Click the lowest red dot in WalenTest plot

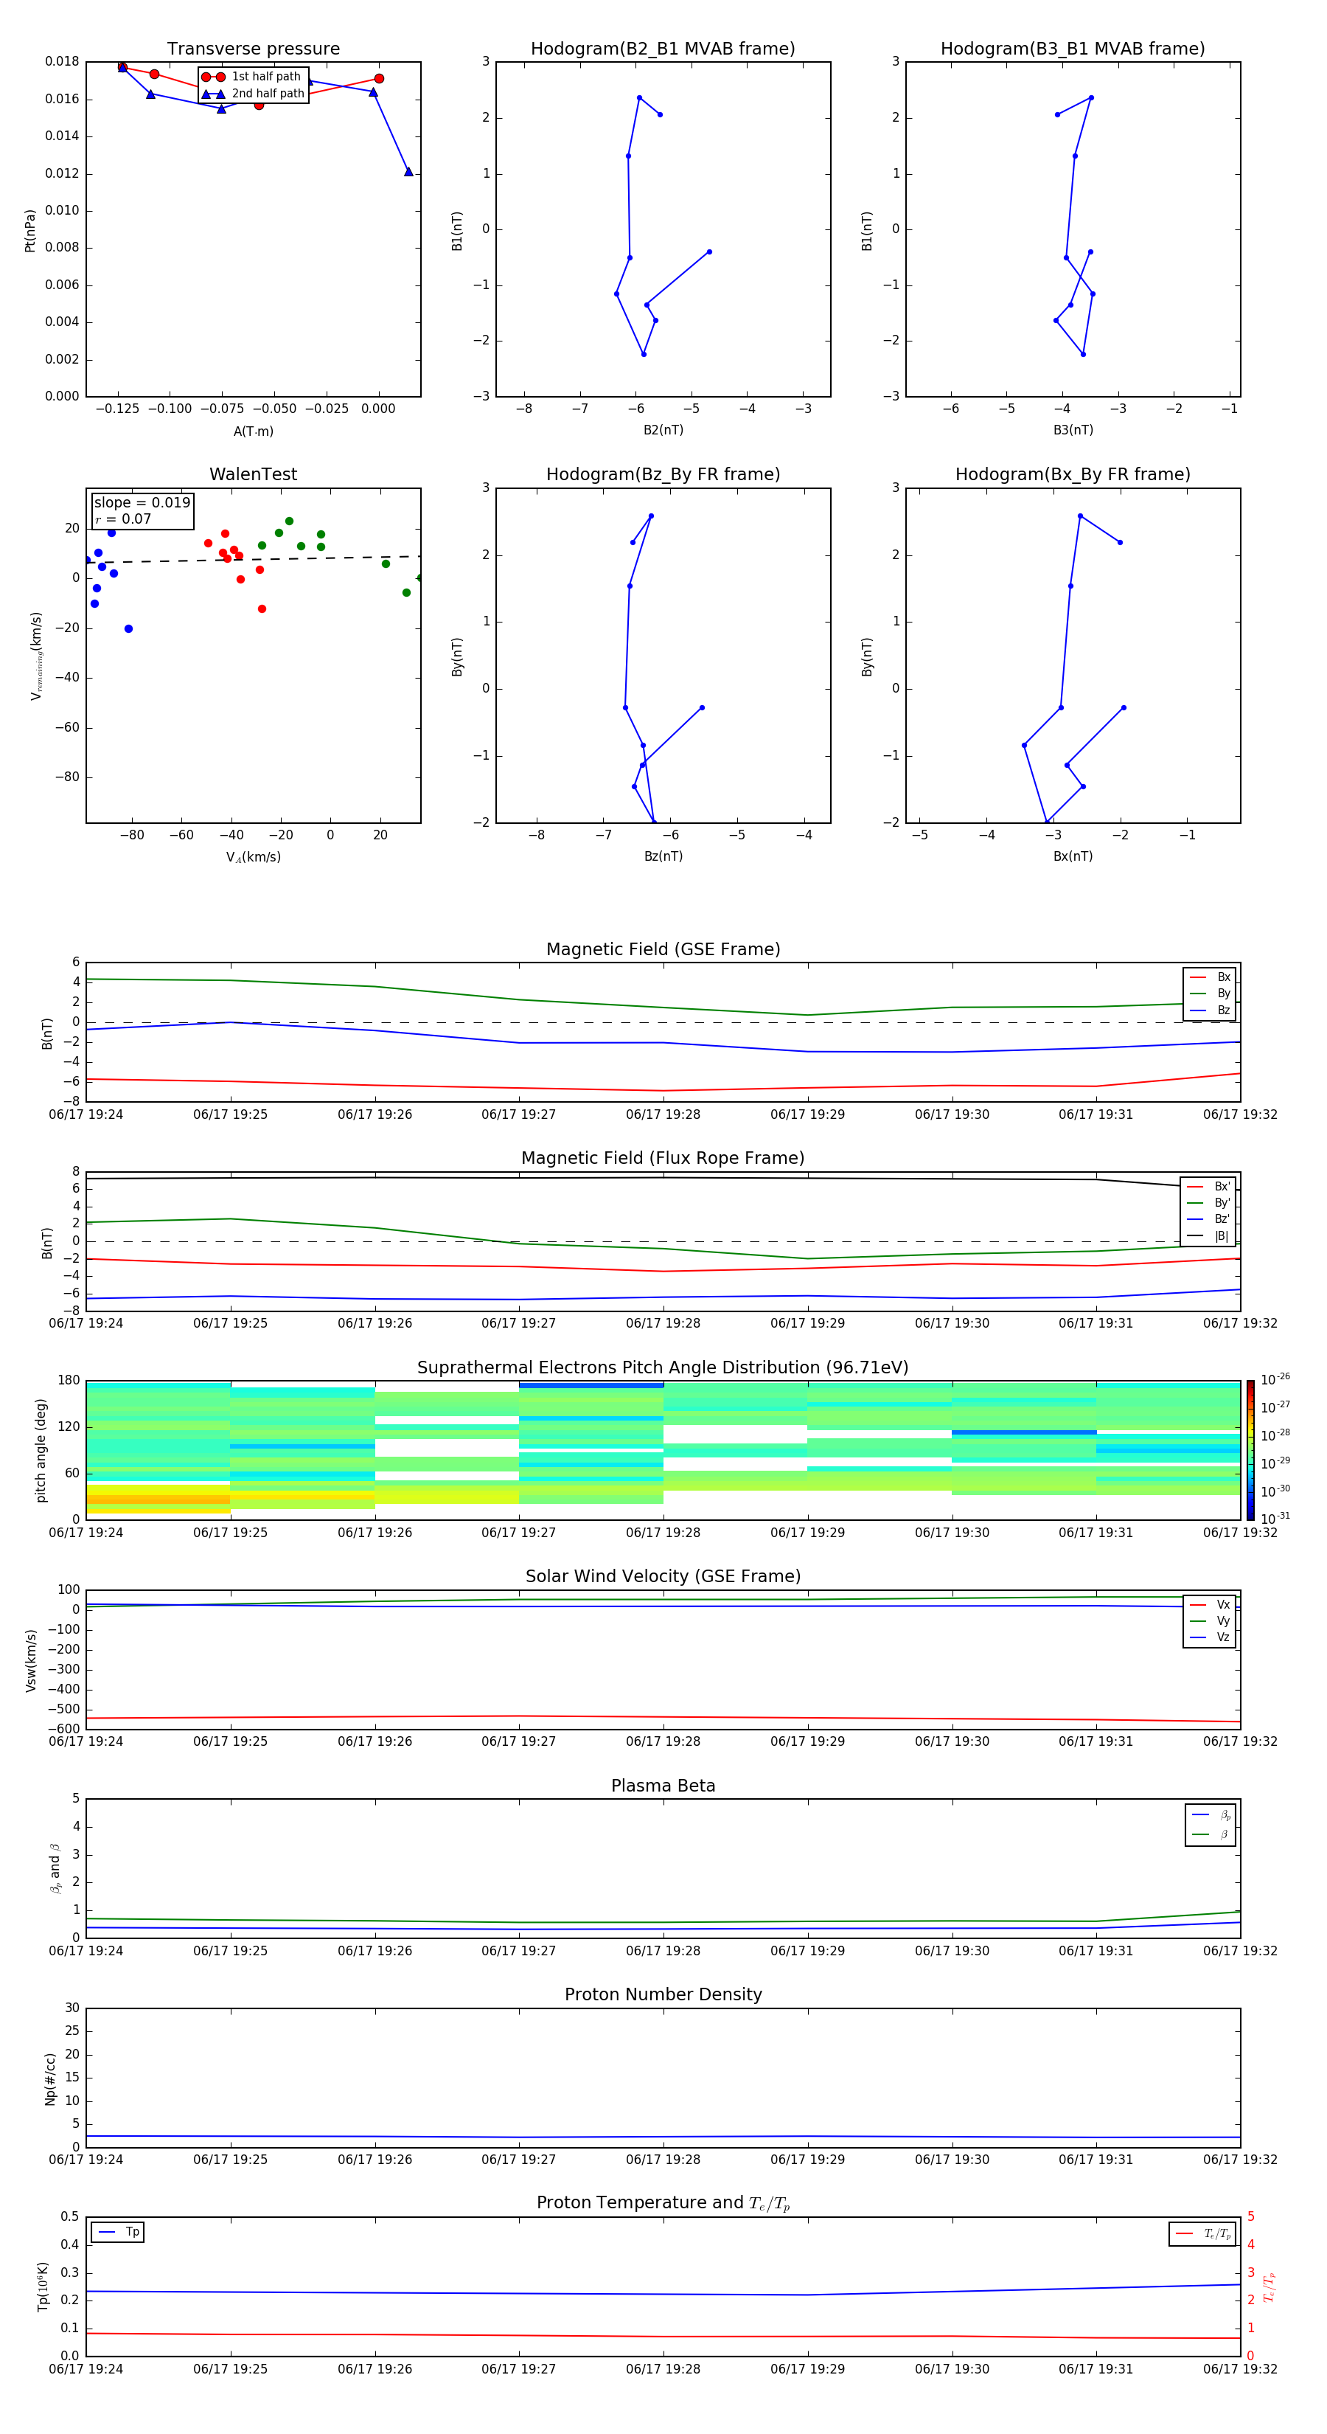coord(262,608)
